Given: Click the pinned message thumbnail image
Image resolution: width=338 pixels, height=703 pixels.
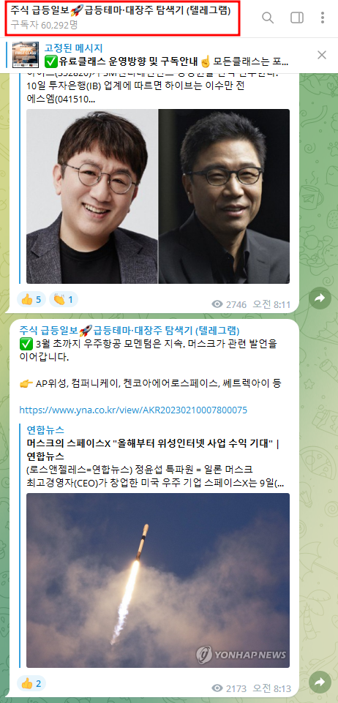Looking at the screenshot, I should (26, 55).
